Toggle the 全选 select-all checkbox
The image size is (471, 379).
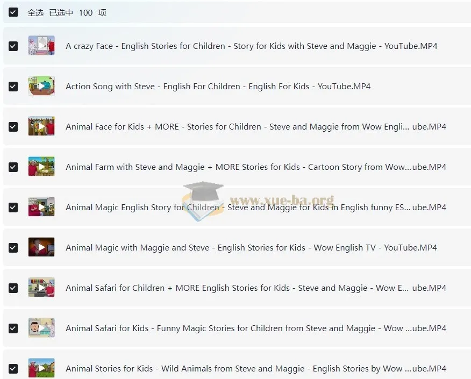pyautogui.click(x=13, y=12)
